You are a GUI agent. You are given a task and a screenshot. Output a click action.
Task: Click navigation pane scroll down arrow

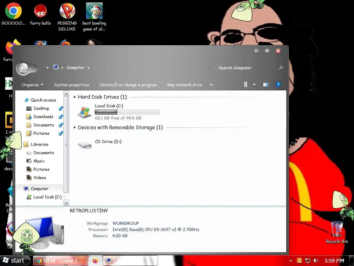pyautogui.click(x=66, y=203)
